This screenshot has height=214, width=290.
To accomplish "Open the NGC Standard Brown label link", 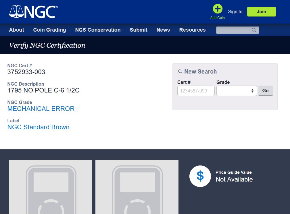I will point(38,127).
